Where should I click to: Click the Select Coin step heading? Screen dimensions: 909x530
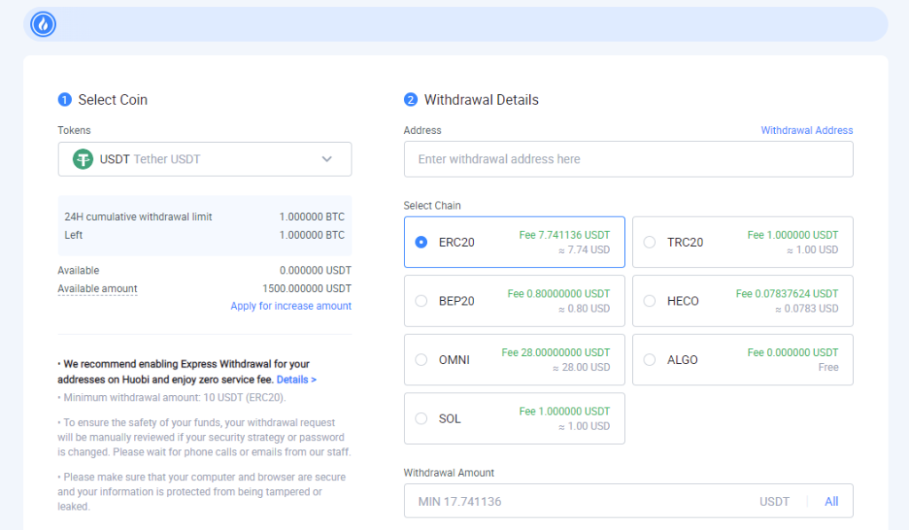click(113, 99)
